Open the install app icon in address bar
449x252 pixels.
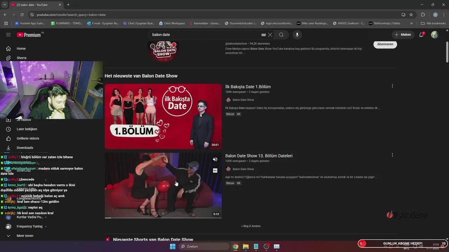403,15
